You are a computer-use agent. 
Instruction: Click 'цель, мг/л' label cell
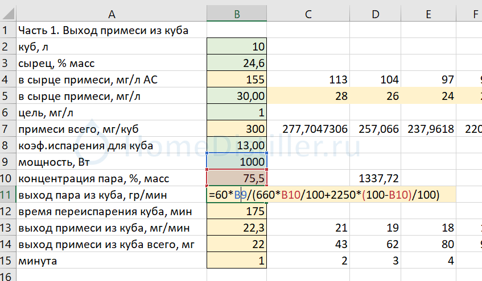112,112
